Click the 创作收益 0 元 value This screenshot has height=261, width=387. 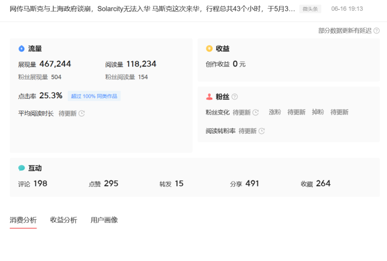239,64
